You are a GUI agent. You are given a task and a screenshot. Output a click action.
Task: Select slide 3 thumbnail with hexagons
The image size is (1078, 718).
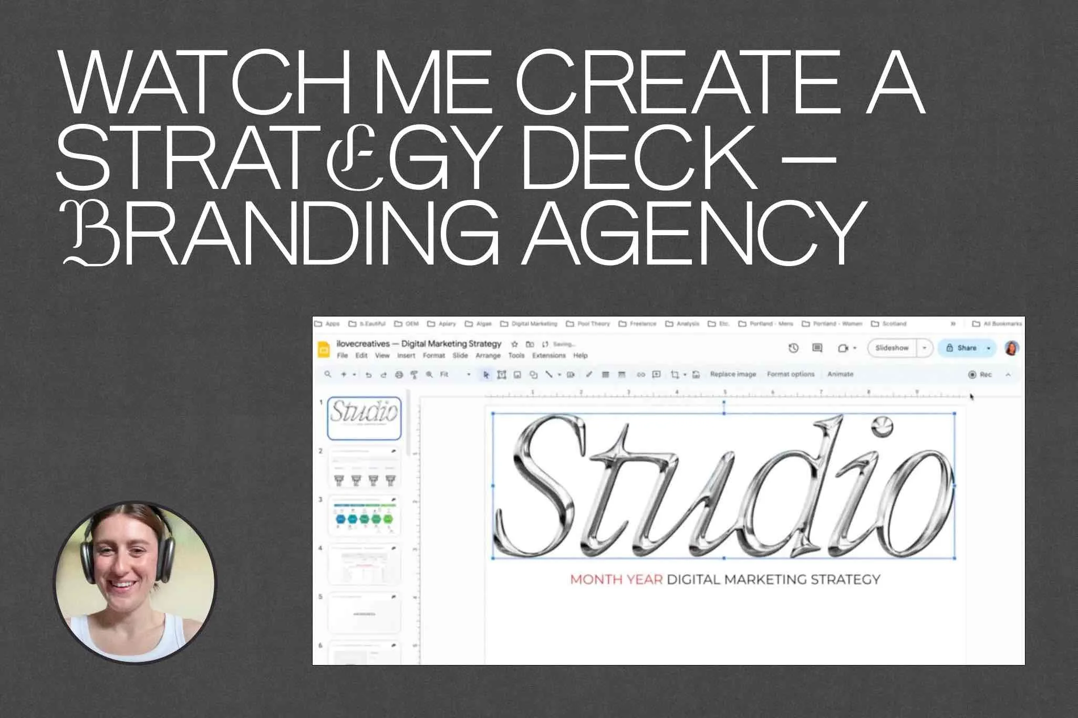tap(364, 515)
